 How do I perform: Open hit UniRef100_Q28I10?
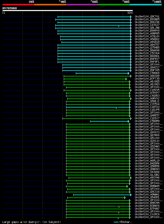(147, 141)
